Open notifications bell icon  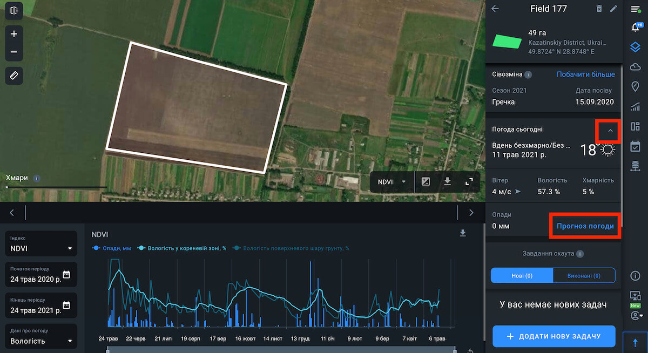636,28
